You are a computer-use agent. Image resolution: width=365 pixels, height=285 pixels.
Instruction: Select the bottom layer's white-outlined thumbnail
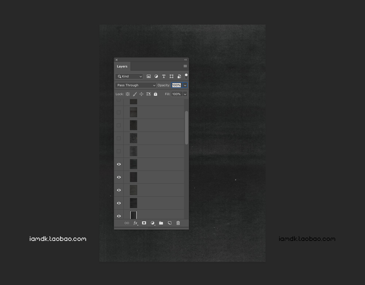[133, 215]
